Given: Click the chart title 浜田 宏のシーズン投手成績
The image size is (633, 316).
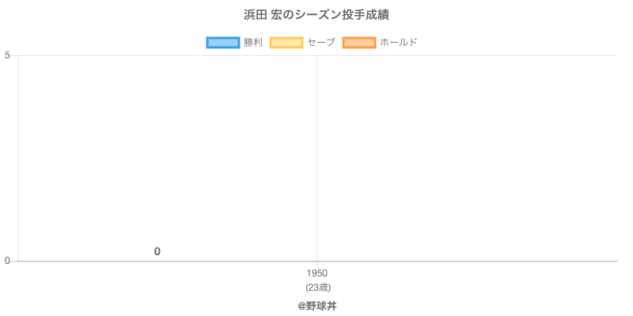Looking at the screenshot, I should pyautogui.click(x=316, y=15).
